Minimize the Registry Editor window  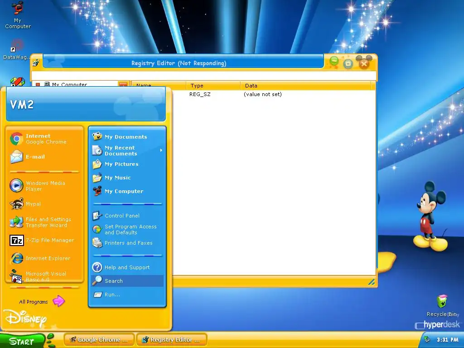[x=334, y=62]
